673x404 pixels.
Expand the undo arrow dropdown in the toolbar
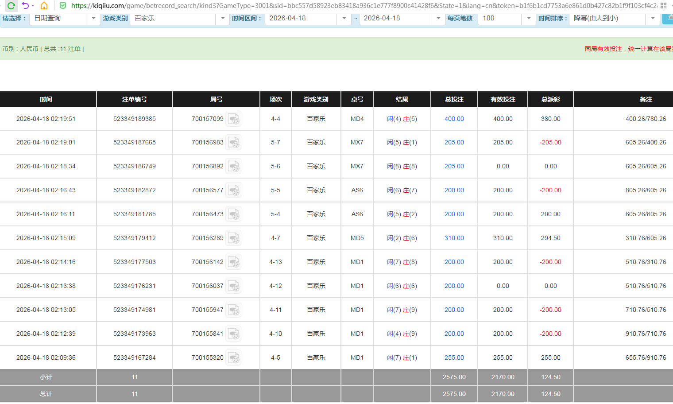pyautogui.click(x=33, y=6)
